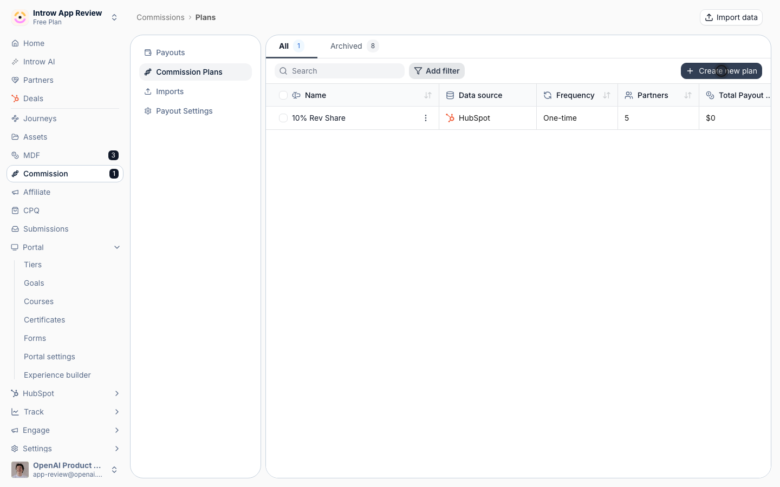The height and width of the screenshot is (487, 780).
Task: Click the Import data button
Action: (x=731, y=17)
